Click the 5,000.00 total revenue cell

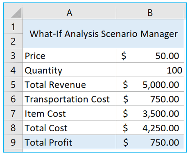pyautogui.click(x=150, y=84)
